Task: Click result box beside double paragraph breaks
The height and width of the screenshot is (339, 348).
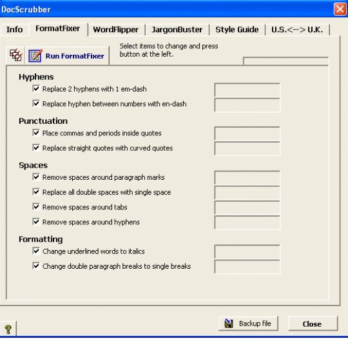Action: (247, 267)
